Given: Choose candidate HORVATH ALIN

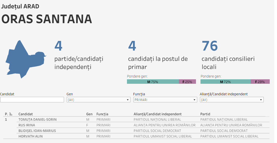Looking at the screenshot, I should click(31, 136).
